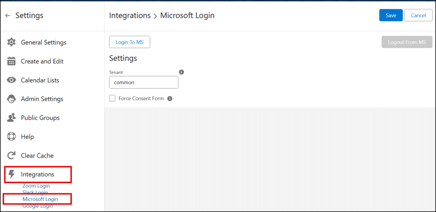Viewport: 436px width, 212px height.
Task: Click the General Settings gear icon
Action: point(11,43)
